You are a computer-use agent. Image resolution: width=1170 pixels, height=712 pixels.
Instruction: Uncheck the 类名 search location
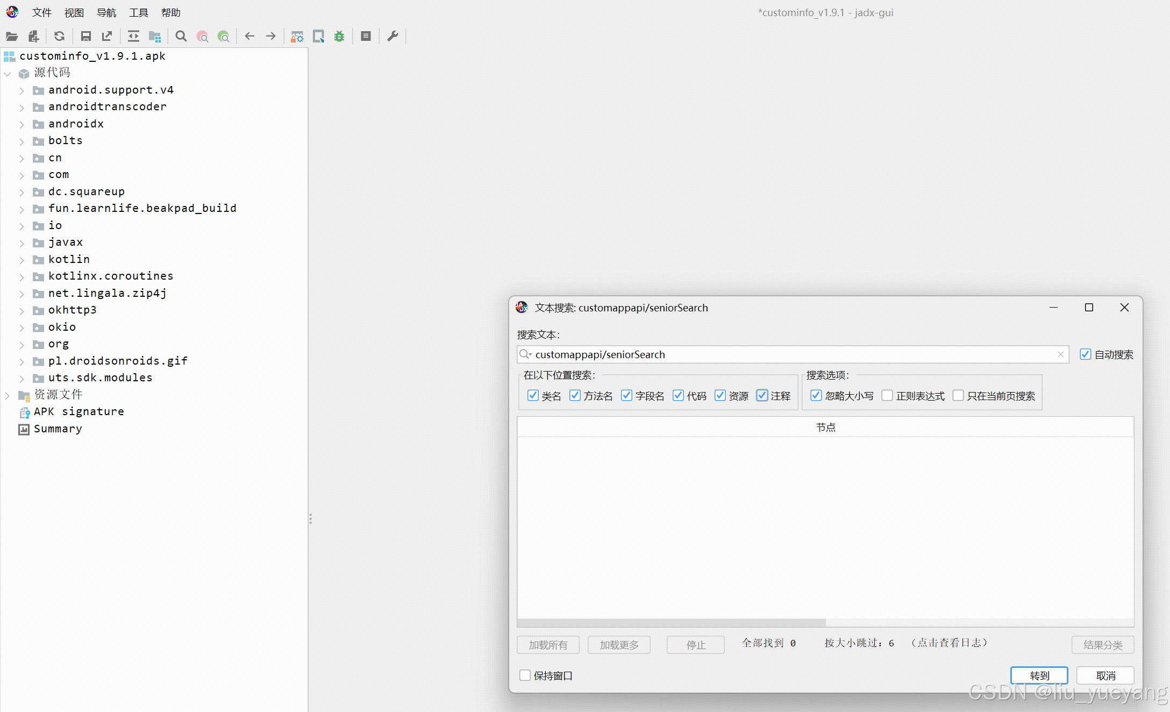[x=533, y=396]
